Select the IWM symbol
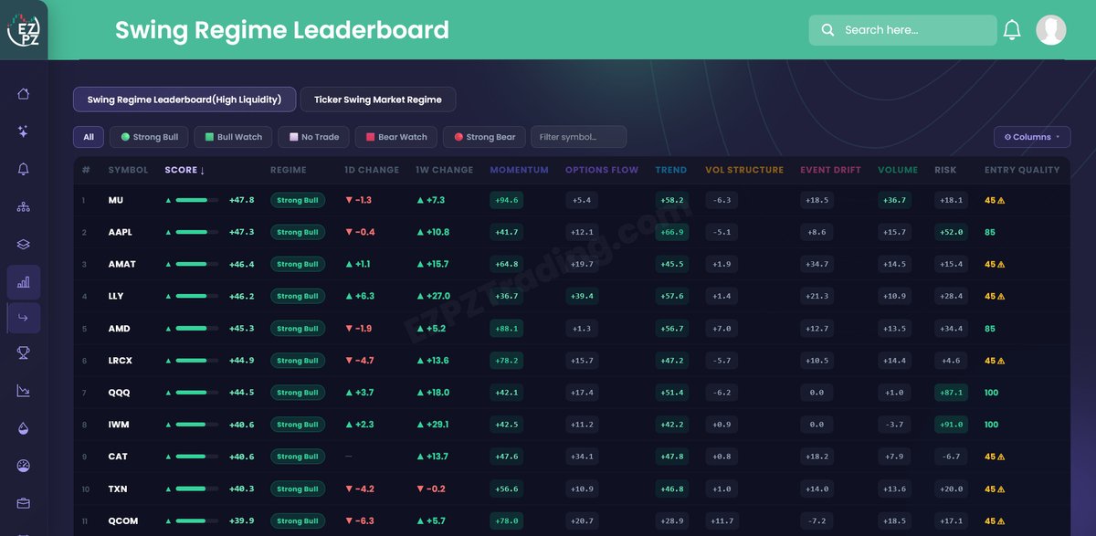Screen dimensions: 1096x536 118,425
